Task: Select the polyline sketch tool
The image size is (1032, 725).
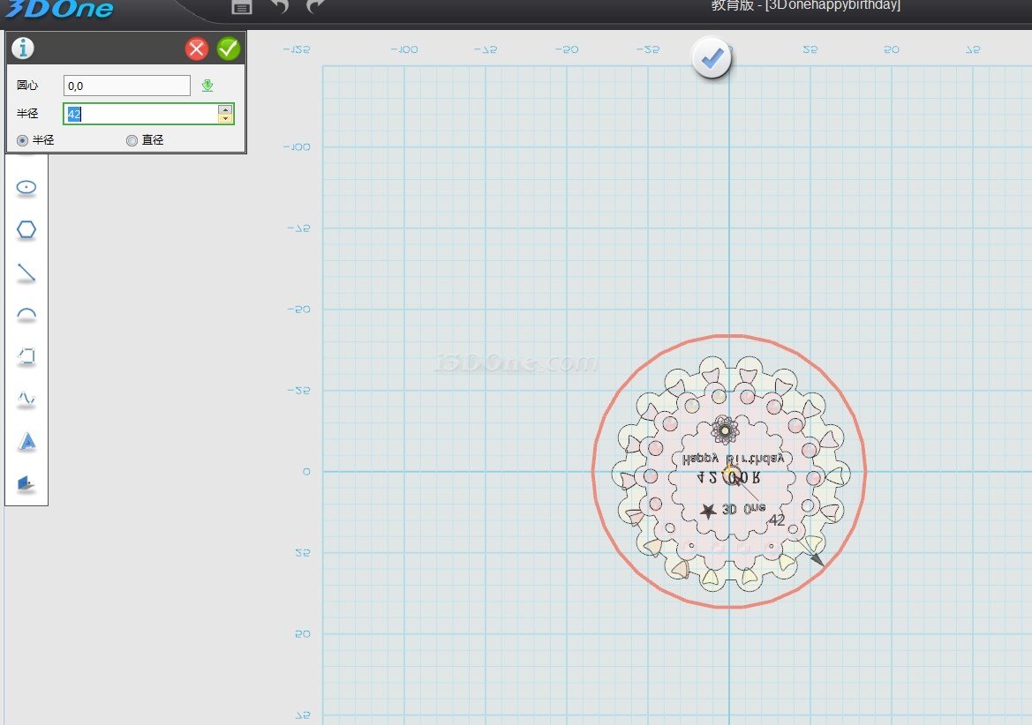Action: pyautogui.click(x=26, y=356)
